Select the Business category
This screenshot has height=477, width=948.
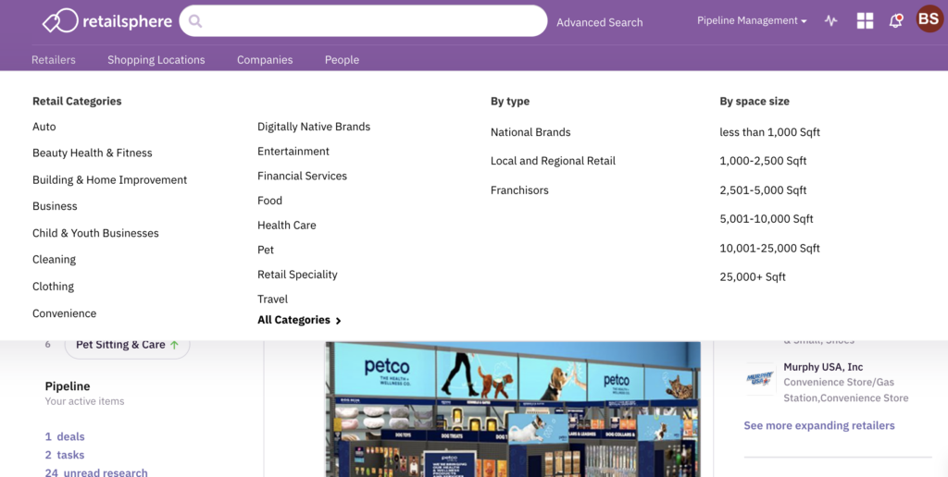[x=55, y=206]
